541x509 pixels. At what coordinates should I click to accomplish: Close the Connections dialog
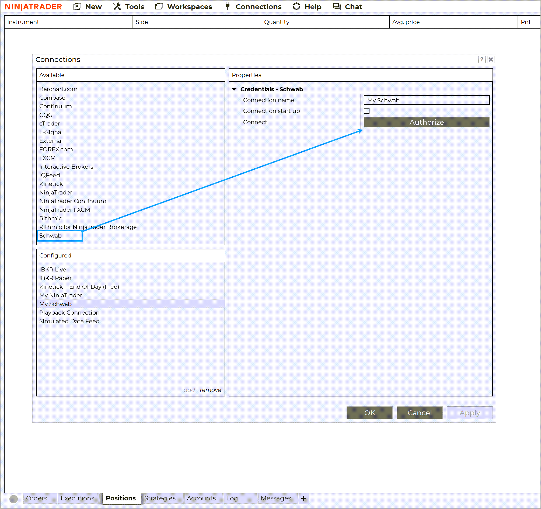(x=490, y=59)
